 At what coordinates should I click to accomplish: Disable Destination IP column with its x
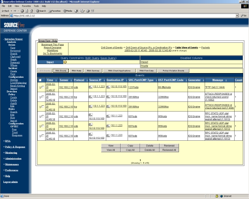coord(126,80)
